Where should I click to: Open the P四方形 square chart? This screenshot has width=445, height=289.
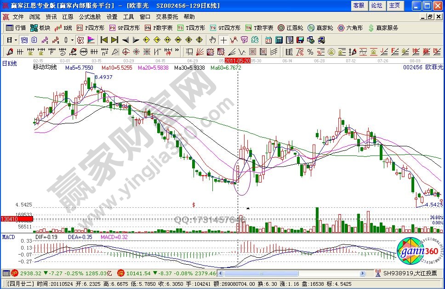[90, 28]
